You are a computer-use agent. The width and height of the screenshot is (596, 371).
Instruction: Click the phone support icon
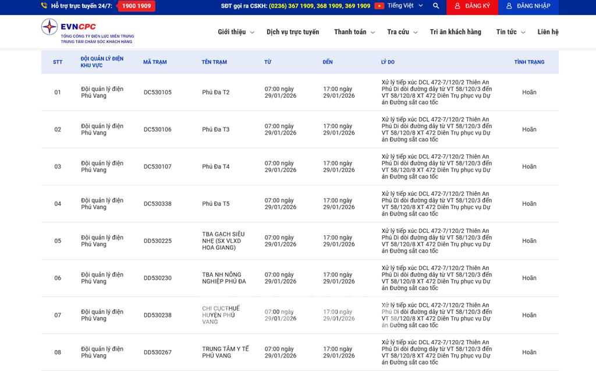[x=44, y=6]
